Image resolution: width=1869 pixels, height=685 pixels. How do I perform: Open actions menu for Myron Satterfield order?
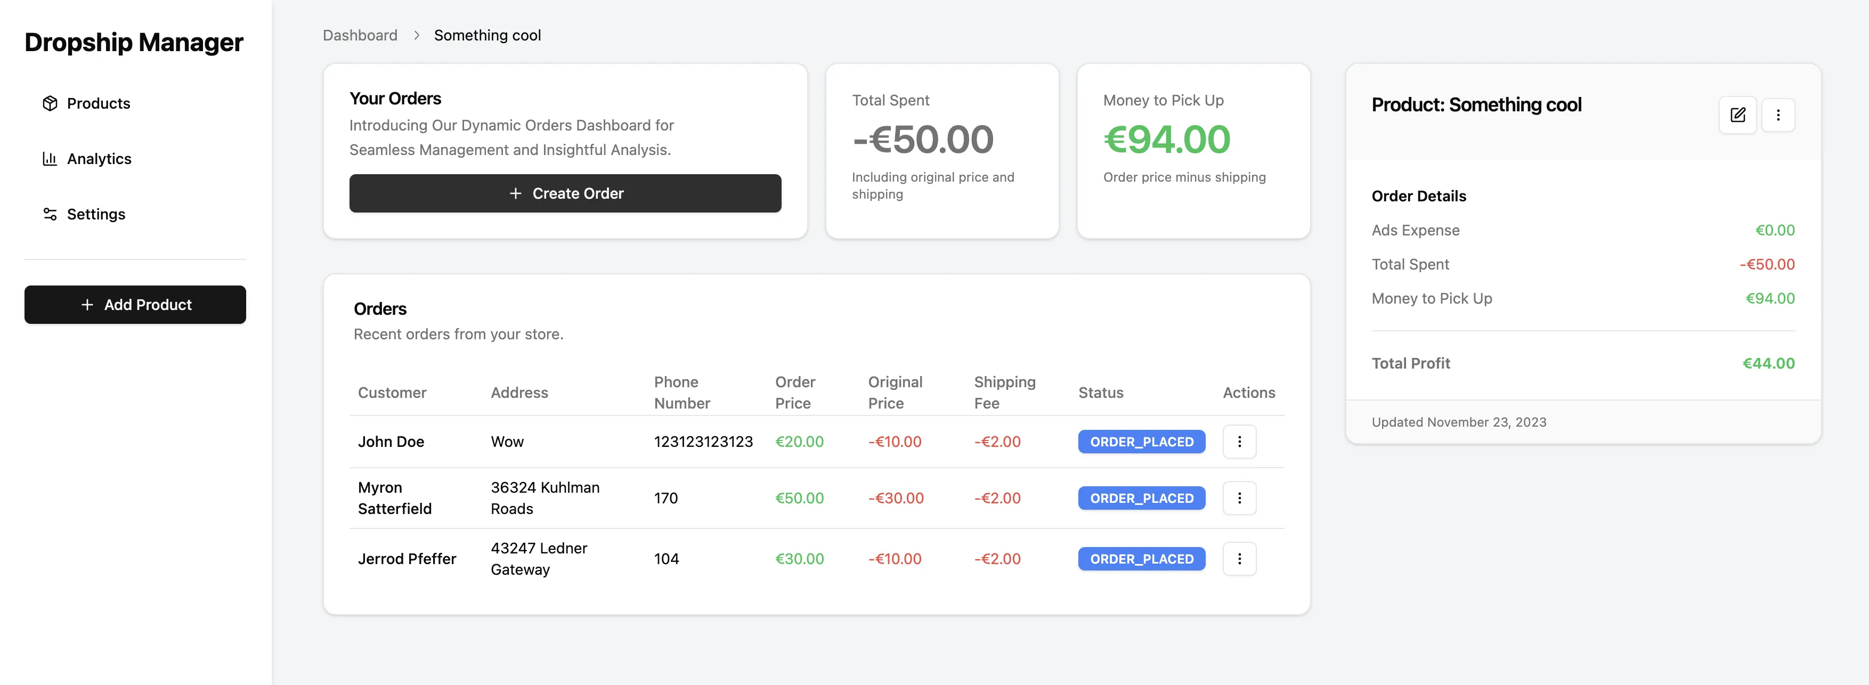(x=1239, y=498)
